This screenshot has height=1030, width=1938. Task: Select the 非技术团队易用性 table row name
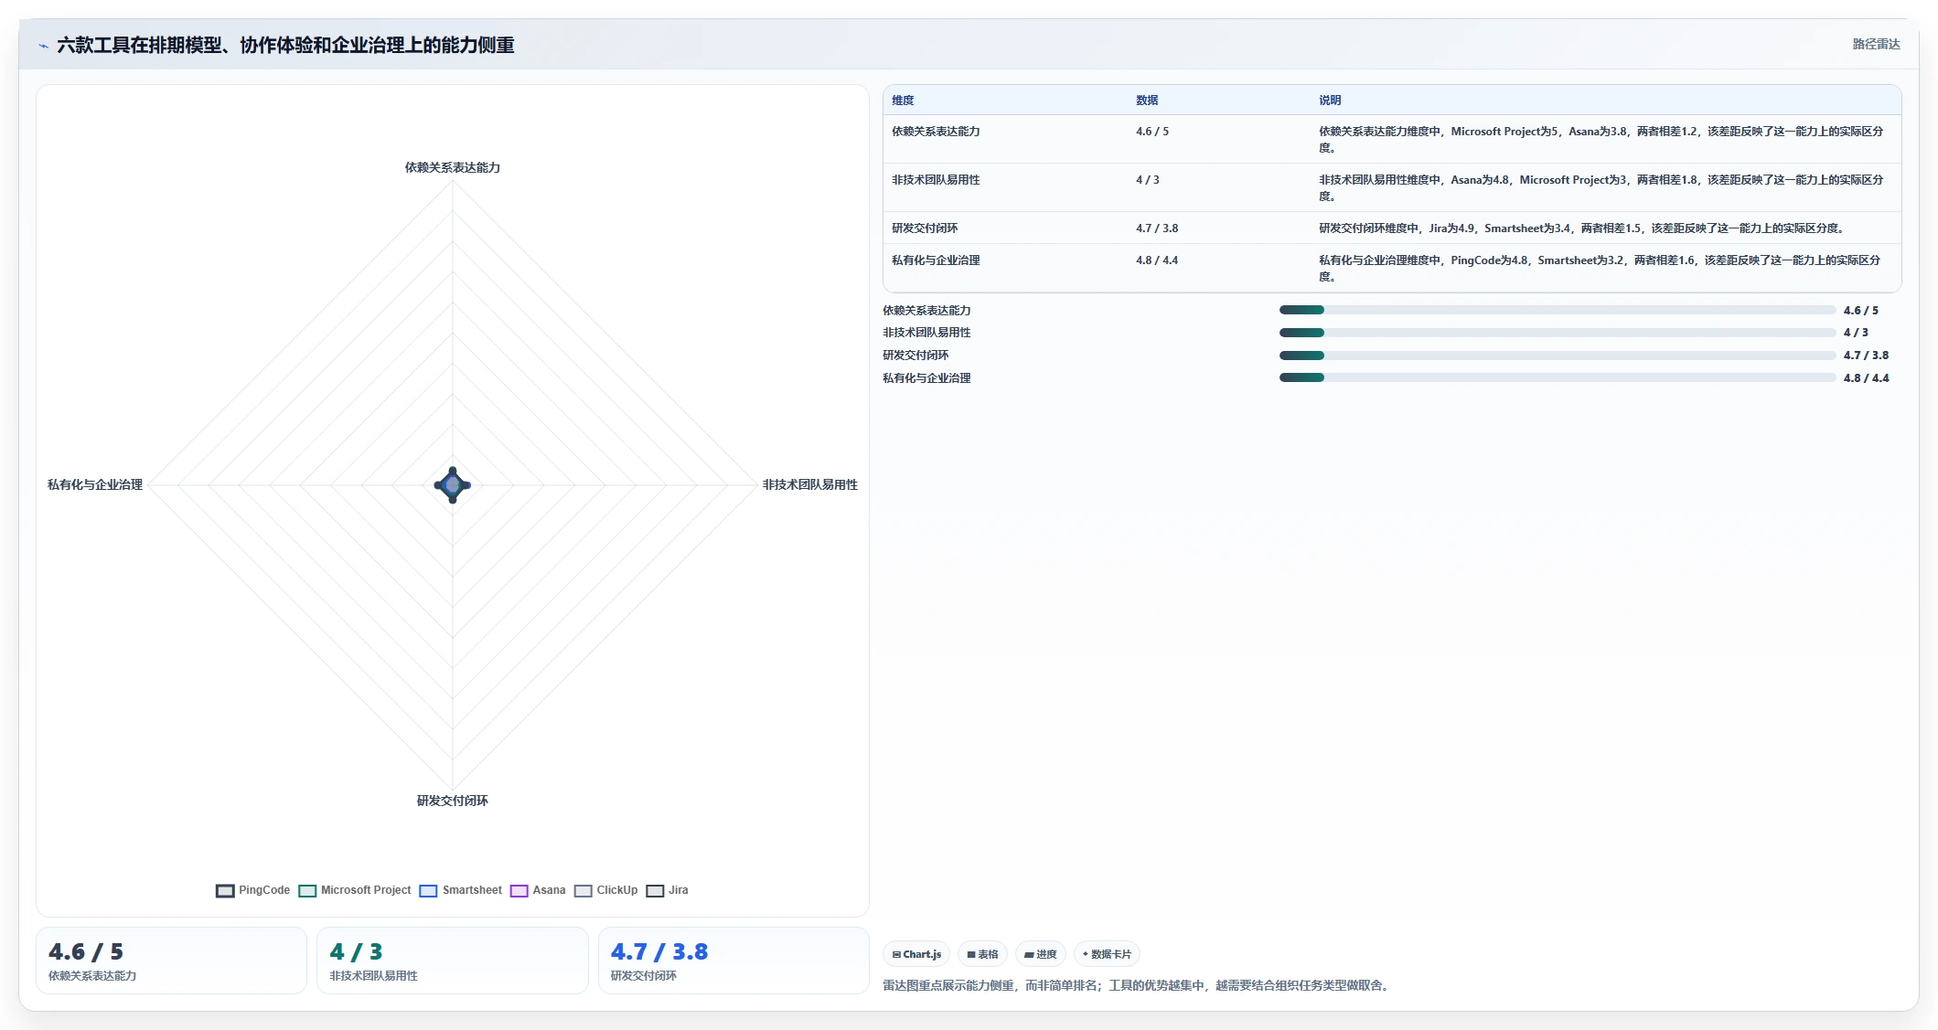pyautogui.click(x=936, y=180)
